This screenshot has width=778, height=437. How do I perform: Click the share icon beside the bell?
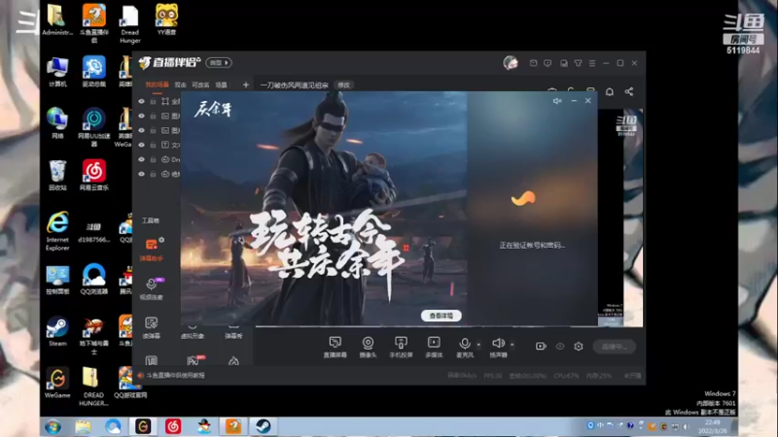pos(628,91)
